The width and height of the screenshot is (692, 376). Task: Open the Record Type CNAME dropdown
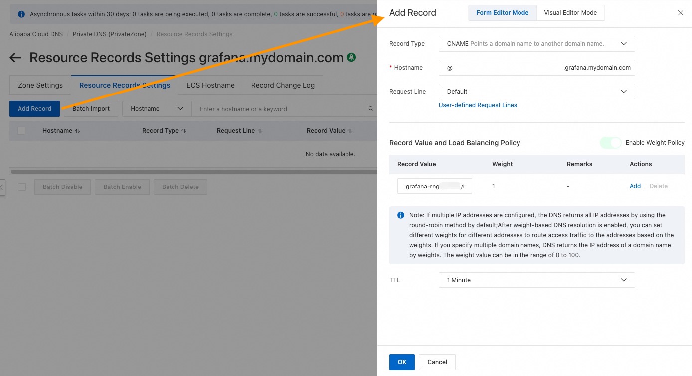(536, 44)
